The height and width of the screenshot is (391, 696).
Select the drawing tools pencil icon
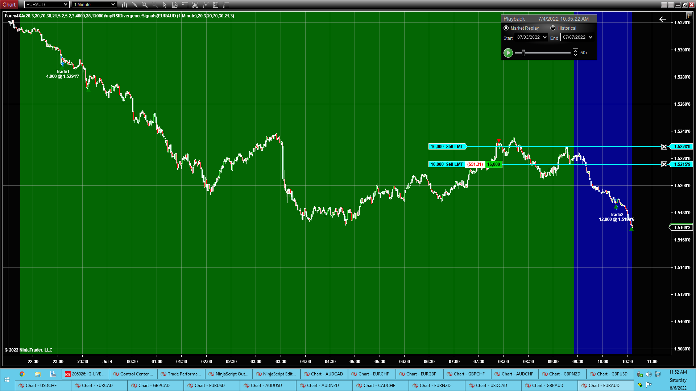[x=134, y=5]
